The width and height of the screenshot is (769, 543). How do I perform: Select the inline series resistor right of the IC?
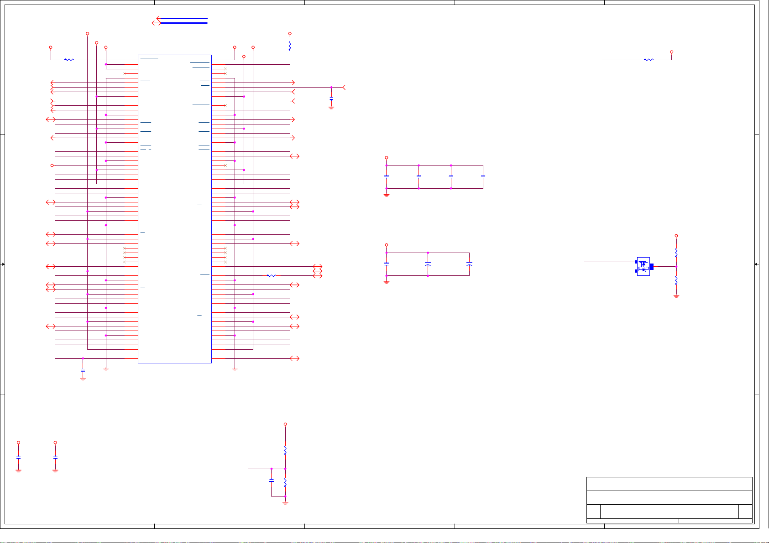pos(271,275)
